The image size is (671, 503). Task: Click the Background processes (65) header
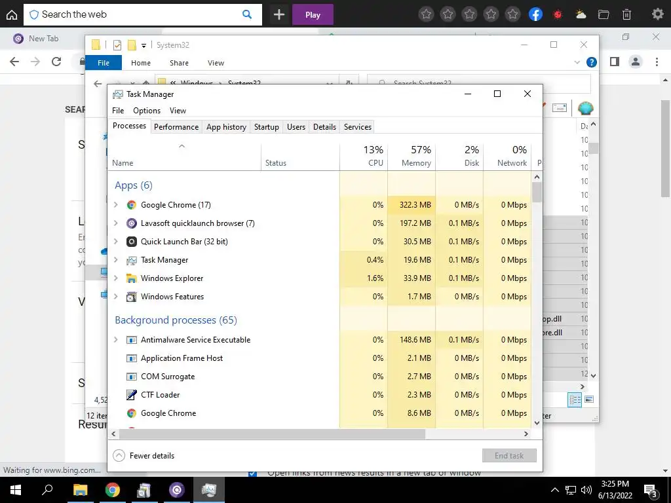(176, 320)
